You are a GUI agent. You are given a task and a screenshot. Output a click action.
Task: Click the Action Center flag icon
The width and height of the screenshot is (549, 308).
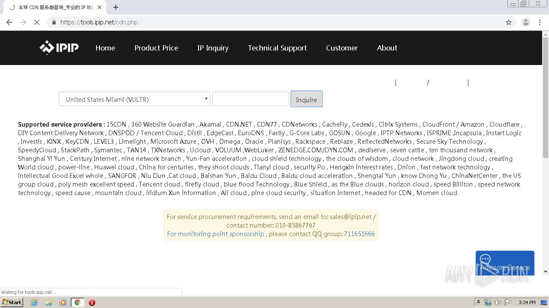[508, 302]
